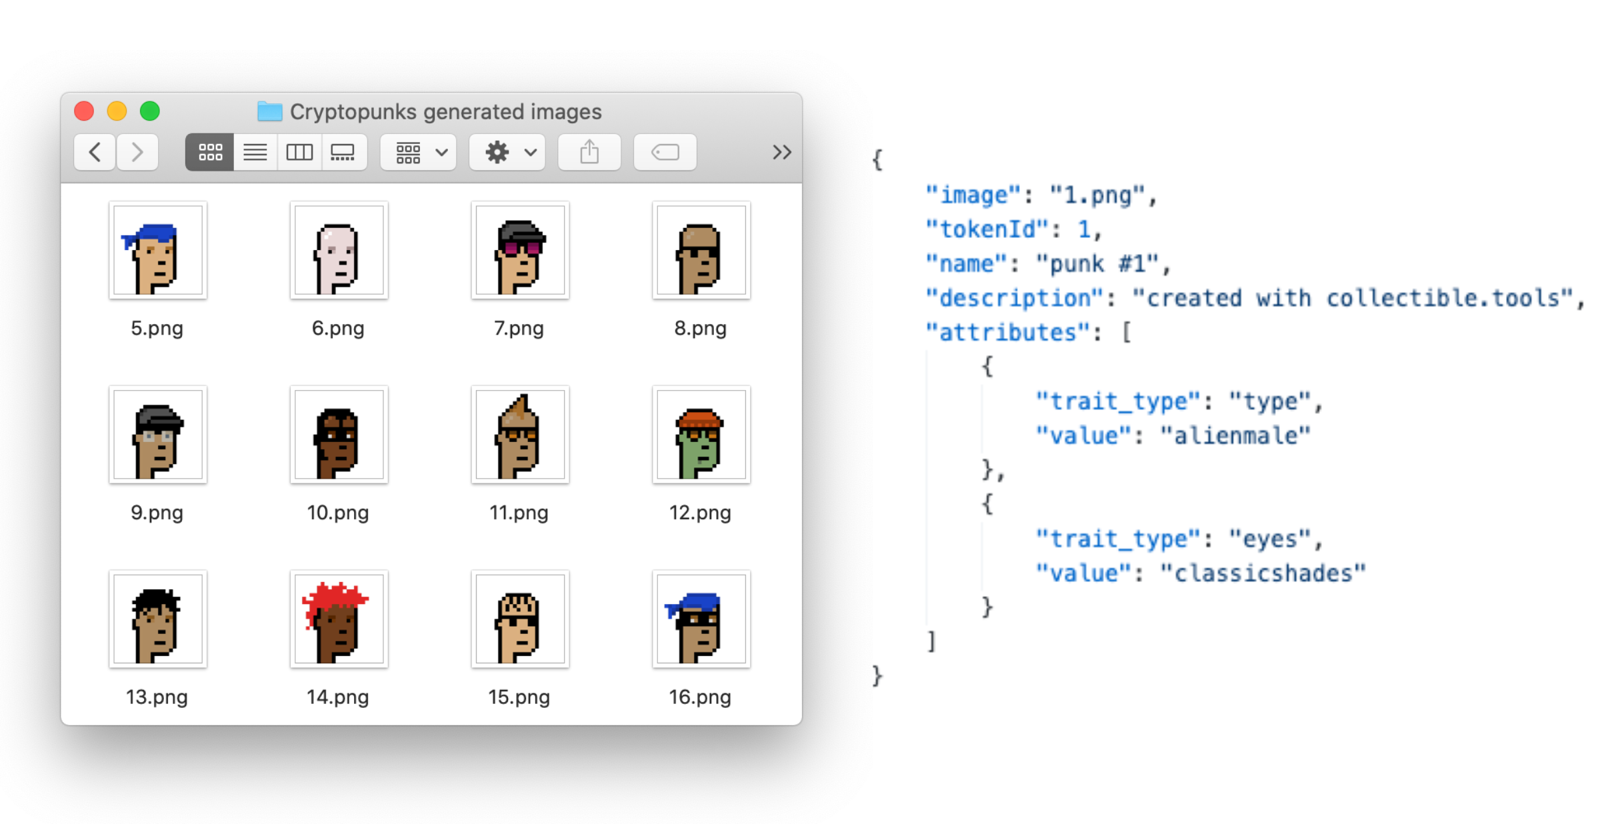The height and width of the screenshot is (836, 1600).
Task: Click the green zoom window button
Action: click(x=150, y=111)
